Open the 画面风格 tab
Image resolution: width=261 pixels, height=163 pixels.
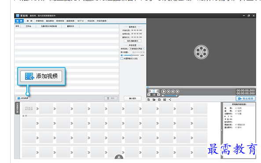(x=70, y=21)
